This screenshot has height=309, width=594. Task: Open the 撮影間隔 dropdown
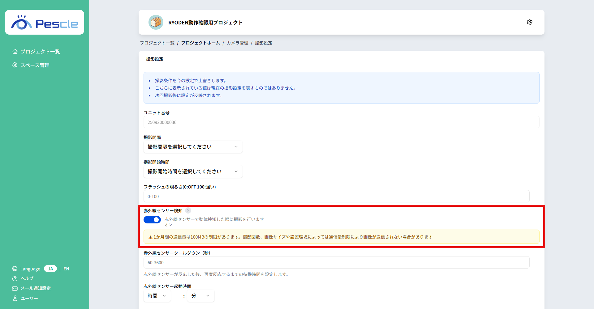tap(193, 147)
